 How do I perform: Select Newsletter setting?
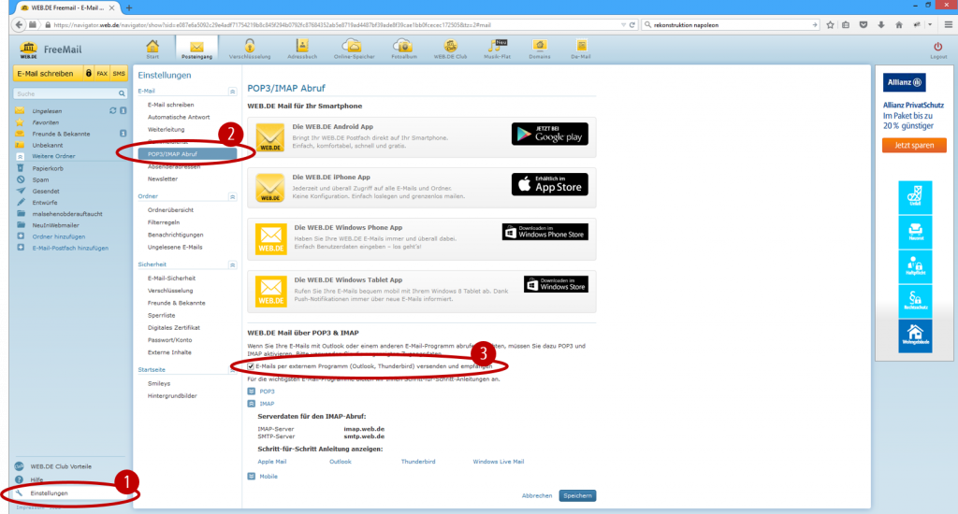tap(163, 178)
